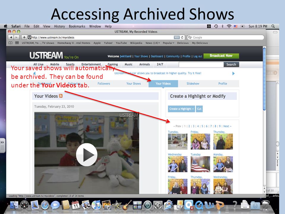285x214 pixels.
Task: Open the Google search options magnifier dropdown
Action: [190, 37]
